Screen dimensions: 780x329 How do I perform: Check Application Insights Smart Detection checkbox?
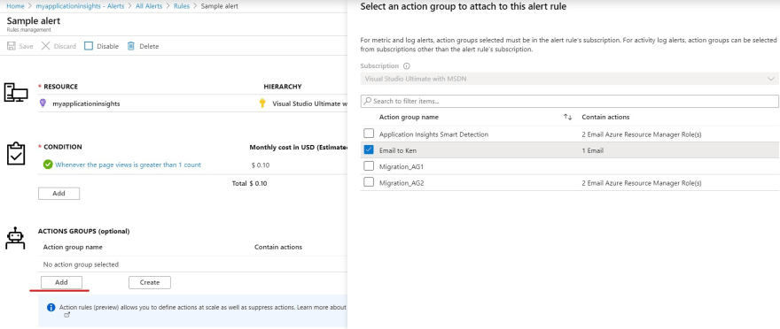[x=369, y=134]
